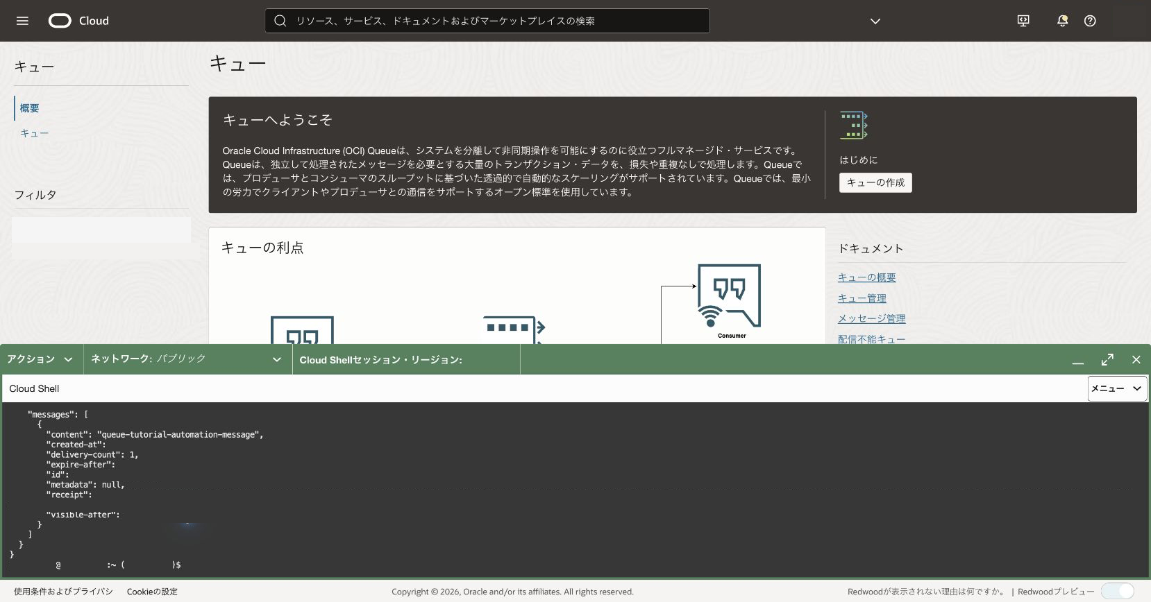Viewport: 1151px width, 602px height.
Task: Open the メニュー dropdown in Cloud Shell
Action: click(x=1117, y=388)
